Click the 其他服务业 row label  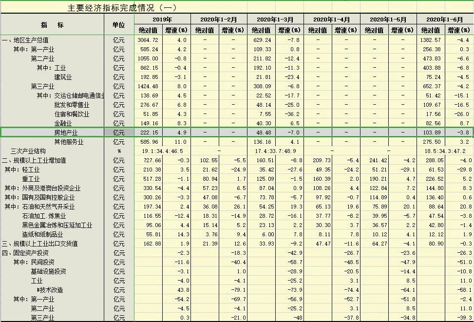click(x=69, y=142)
